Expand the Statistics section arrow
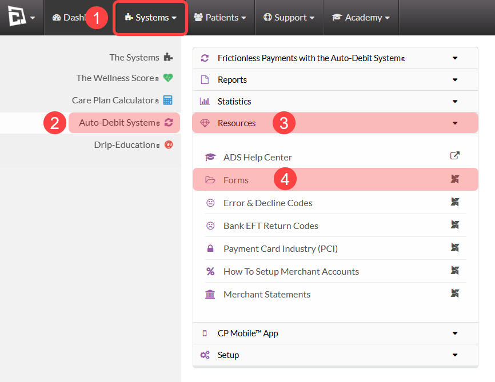 tap(455, 102)
